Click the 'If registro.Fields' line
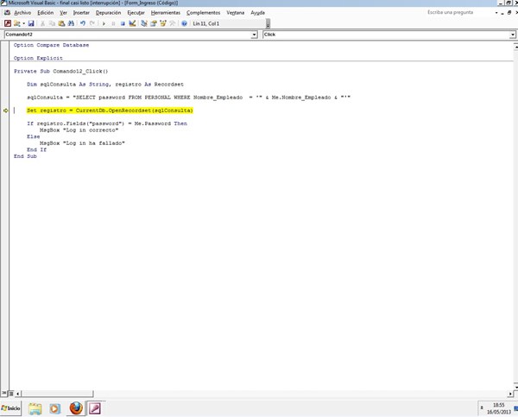The image size is (518, 417). pyautogui.click(x=107, y=123)
